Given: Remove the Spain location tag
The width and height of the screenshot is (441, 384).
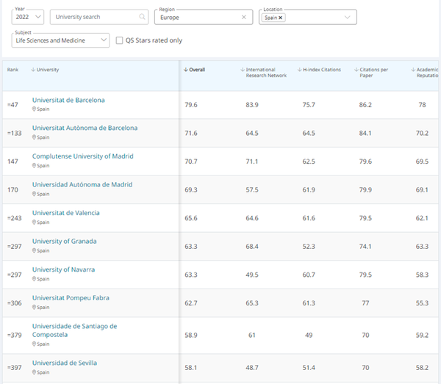Looking at the screenshot, I should pos(281,17).
